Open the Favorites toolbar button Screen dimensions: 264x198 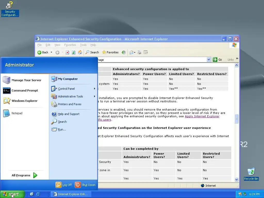[x=110, y=52]
